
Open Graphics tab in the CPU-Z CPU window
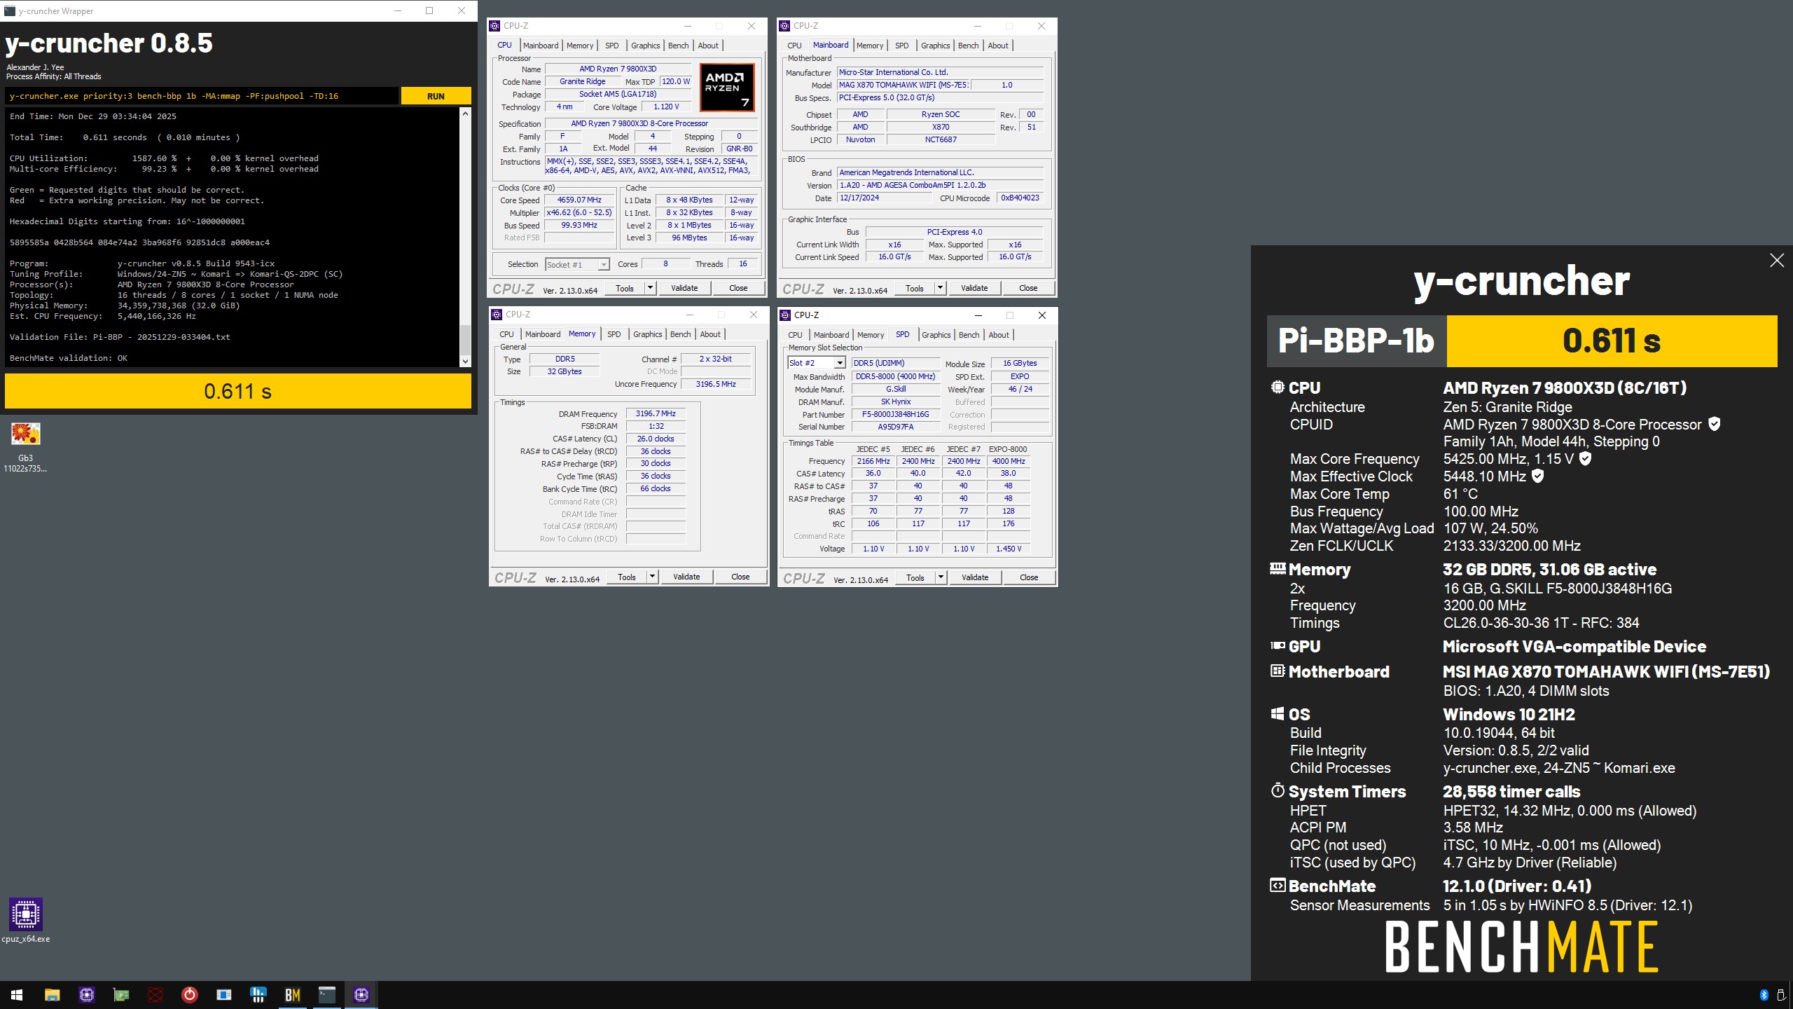(645, 46)
